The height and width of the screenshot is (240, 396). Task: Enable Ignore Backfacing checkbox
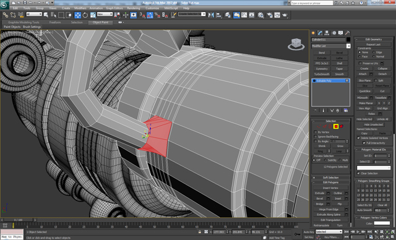coord(316,137)
